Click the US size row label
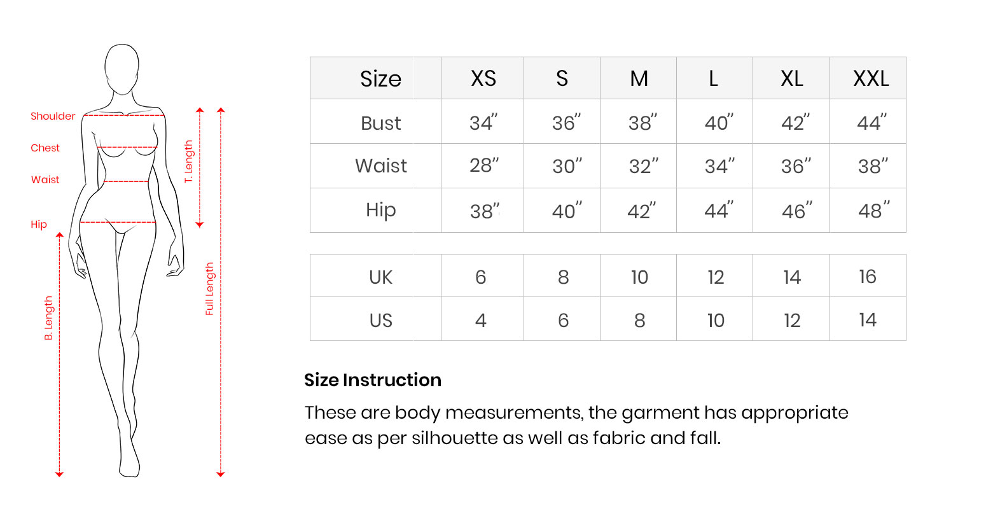 (x=380, y=320)
